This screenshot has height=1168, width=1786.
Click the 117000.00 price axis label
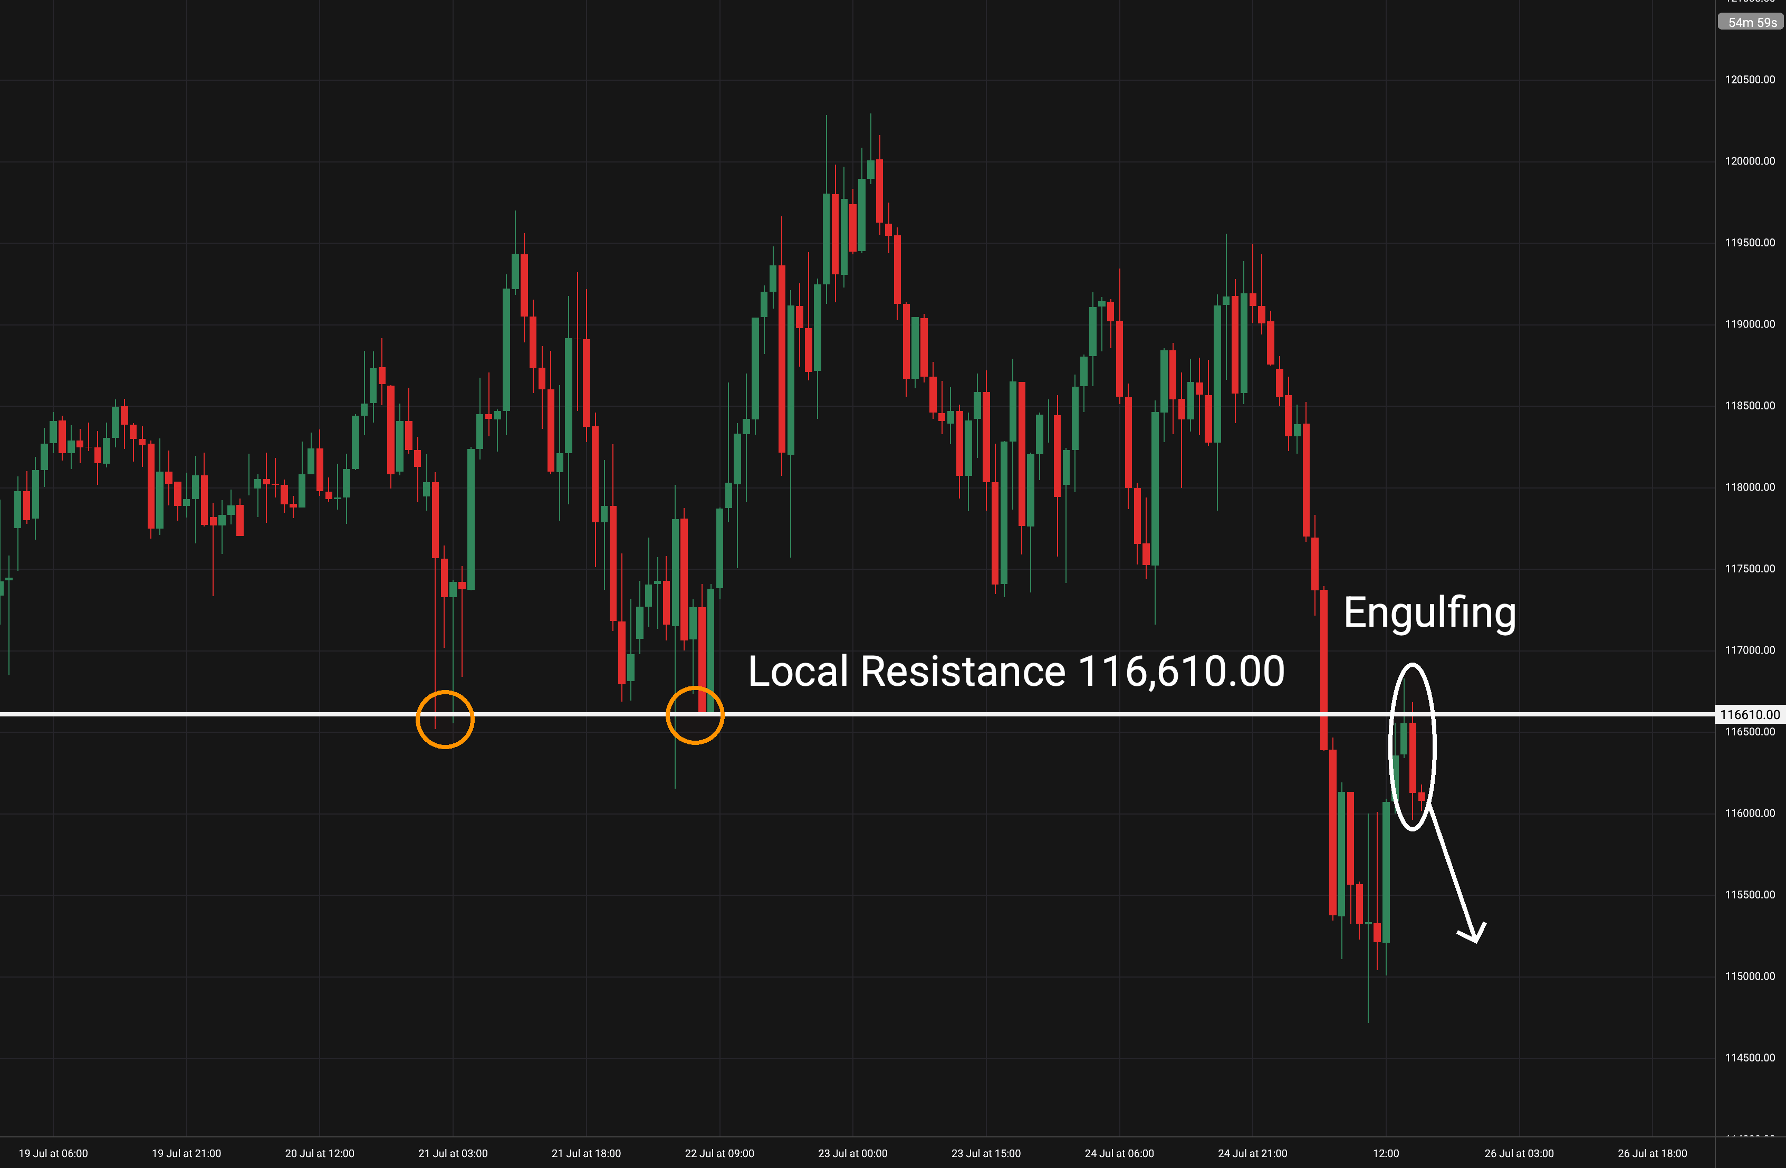point(1750,650)
